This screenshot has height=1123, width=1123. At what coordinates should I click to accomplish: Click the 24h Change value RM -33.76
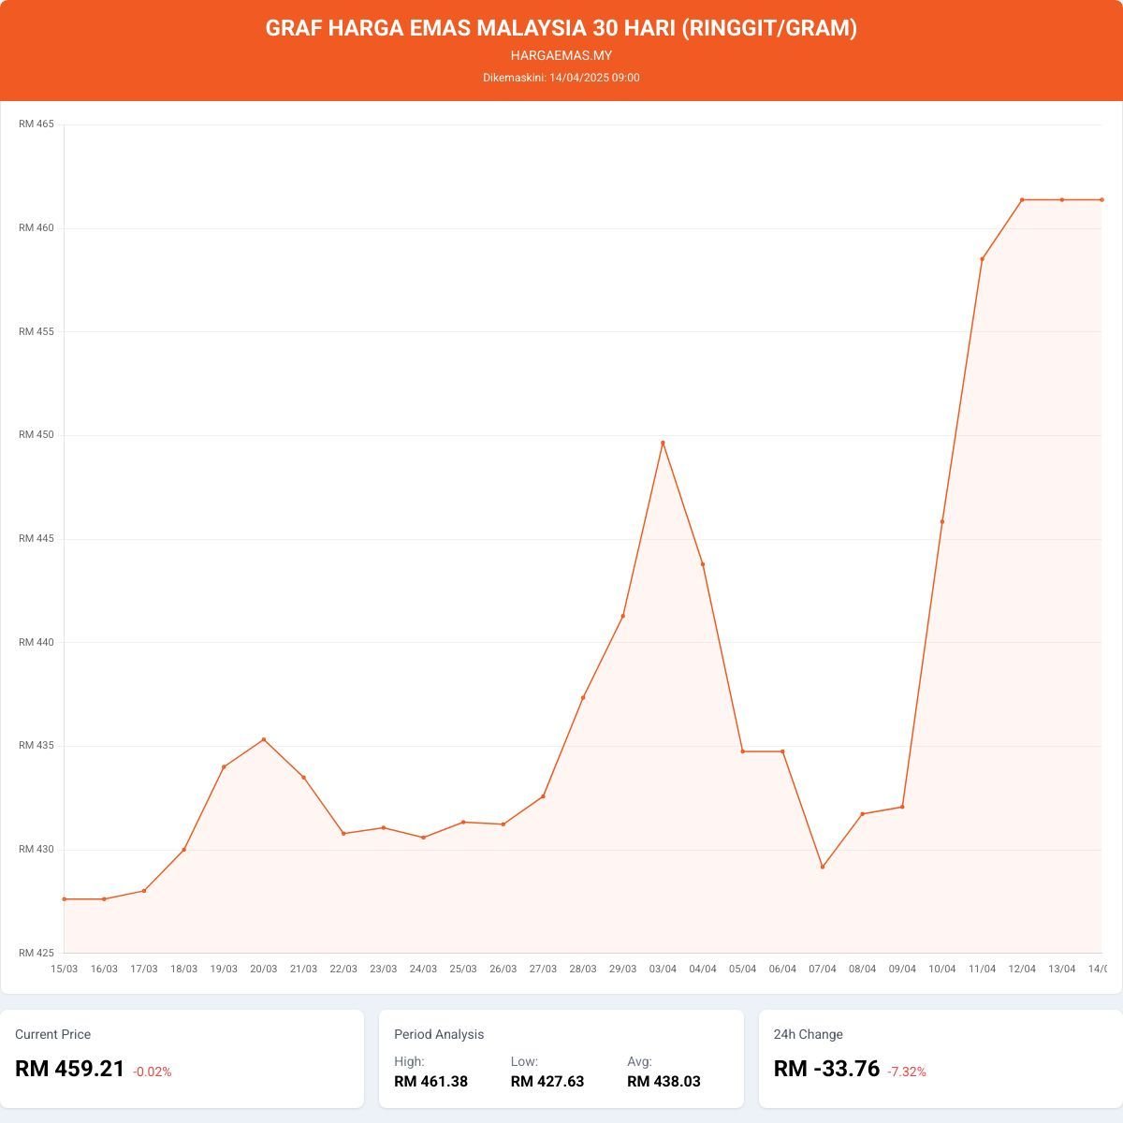(x=826, y=1069)
